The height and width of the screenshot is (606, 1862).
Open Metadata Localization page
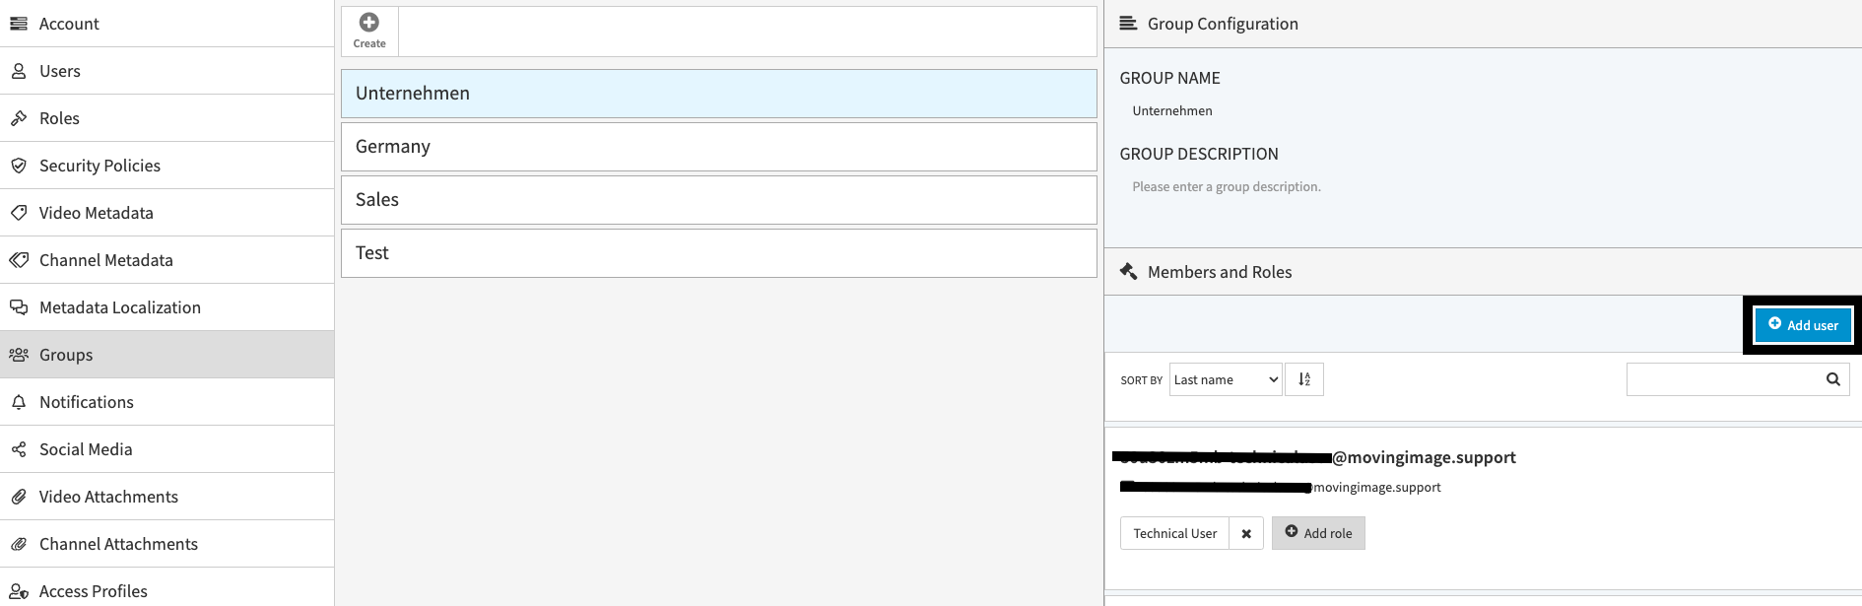[167, 307]
